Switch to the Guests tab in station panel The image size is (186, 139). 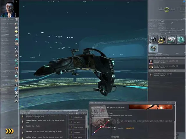click(151, 55)
